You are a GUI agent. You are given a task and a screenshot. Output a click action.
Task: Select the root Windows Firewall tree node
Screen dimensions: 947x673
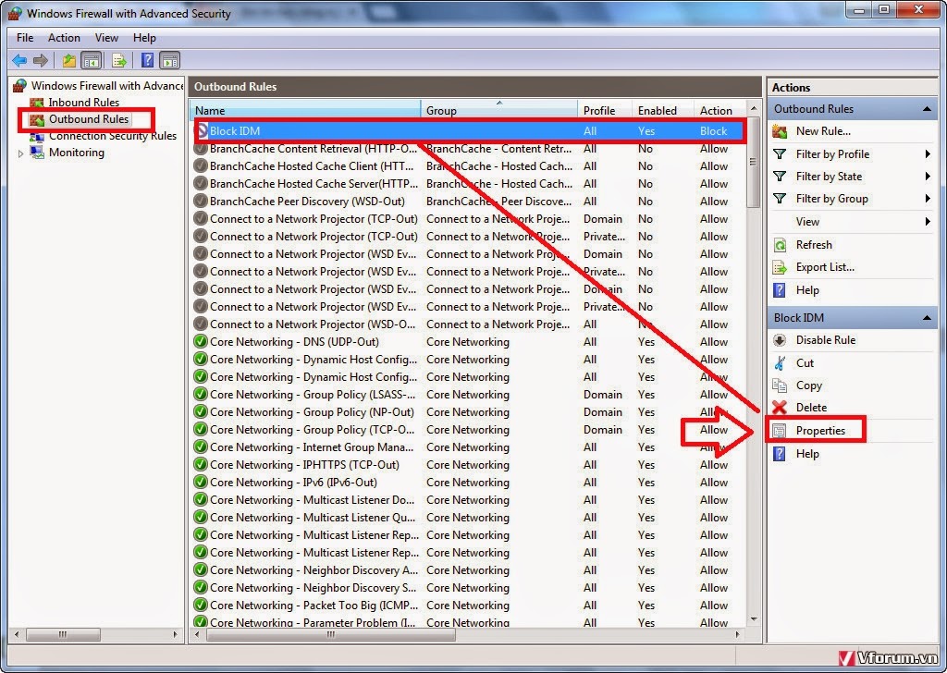click(107, 86)
